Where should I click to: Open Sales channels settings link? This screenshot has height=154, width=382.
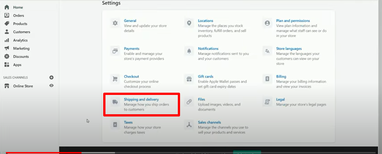click(210, 122)
